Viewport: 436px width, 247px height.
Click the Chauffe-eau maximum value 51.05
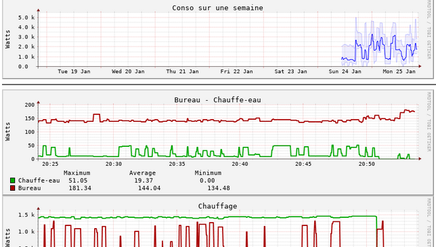click(x=78, y=181)
